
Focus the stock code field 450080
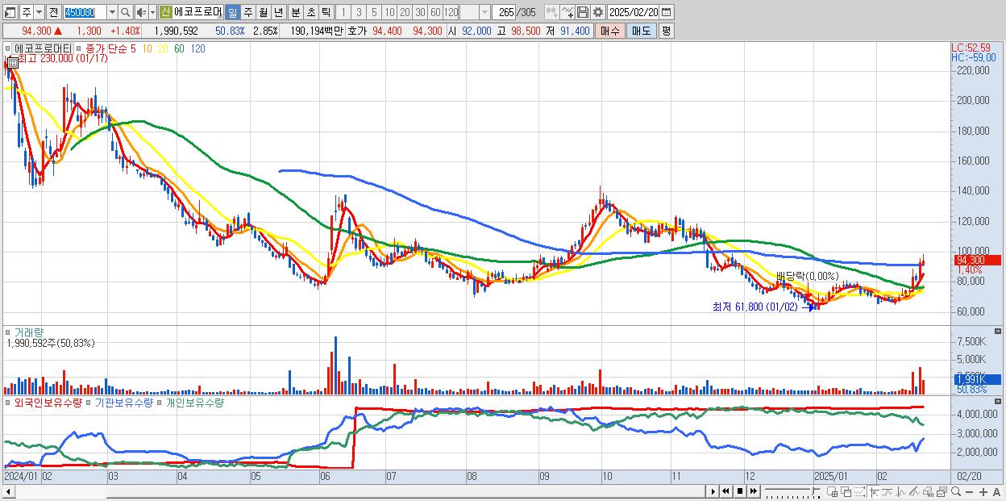(x=84, y=12)
